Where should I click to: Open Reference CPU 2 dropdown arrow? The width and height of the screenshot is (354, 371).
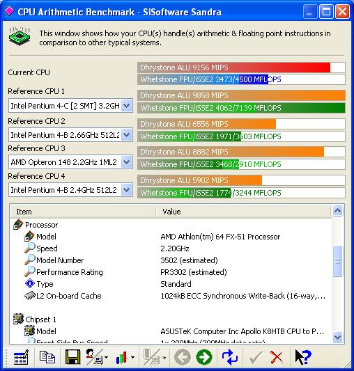coord(127,135)
